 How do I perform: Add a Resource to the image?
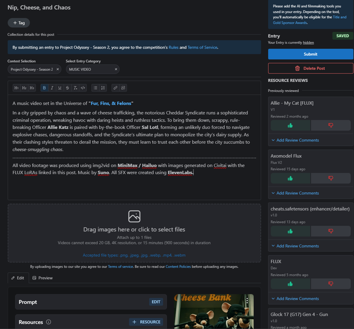146,322
